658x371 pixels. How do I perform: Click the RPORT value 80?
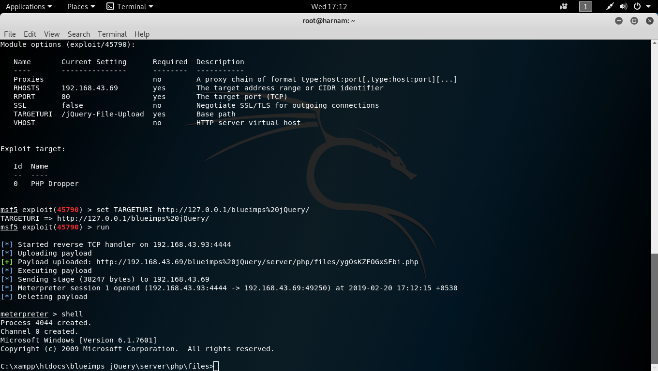pyautogui.click(x=66, y=97)
